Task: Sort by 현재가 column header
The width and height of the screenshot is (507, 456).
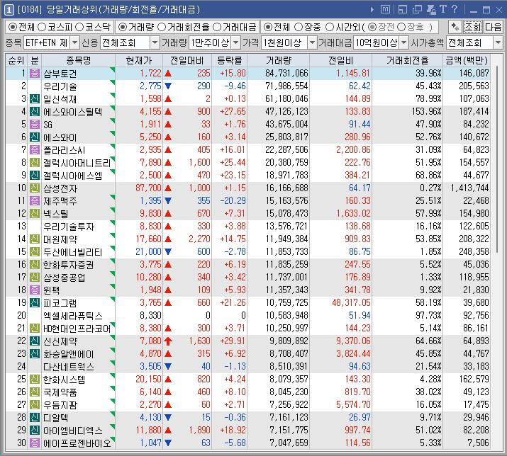Action: 139,60
